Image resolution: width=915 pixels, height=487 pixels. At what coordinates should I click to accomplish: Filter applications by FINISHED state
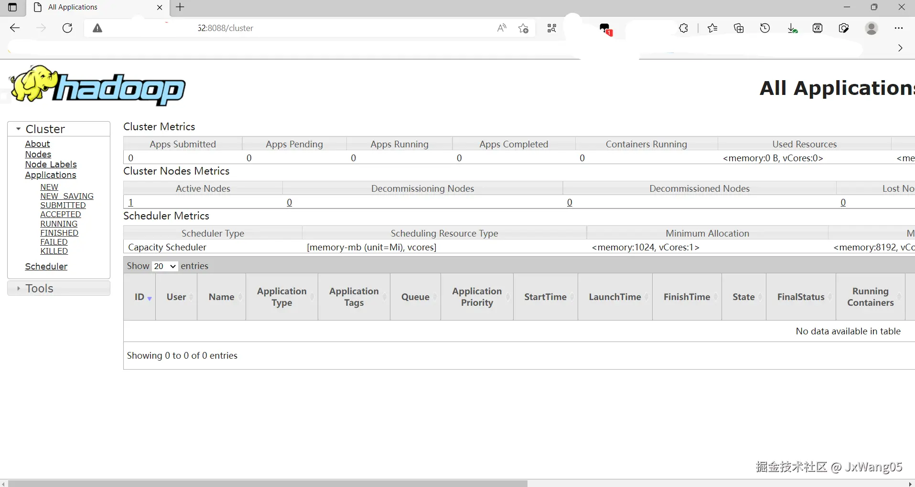pos(59,233)
